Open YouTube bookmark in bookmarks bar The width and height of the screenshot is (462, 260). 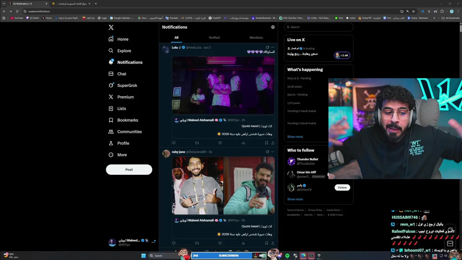tap(17, 18)
